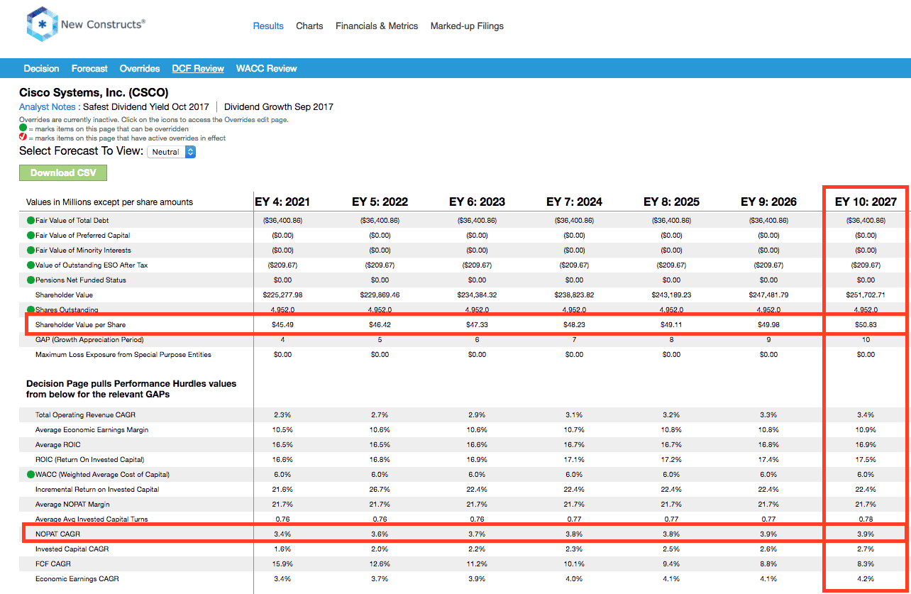Viewport: 911px width, 594px height.
Task: Click the $50.83 shareholder value per share cell
Action: 866,324
